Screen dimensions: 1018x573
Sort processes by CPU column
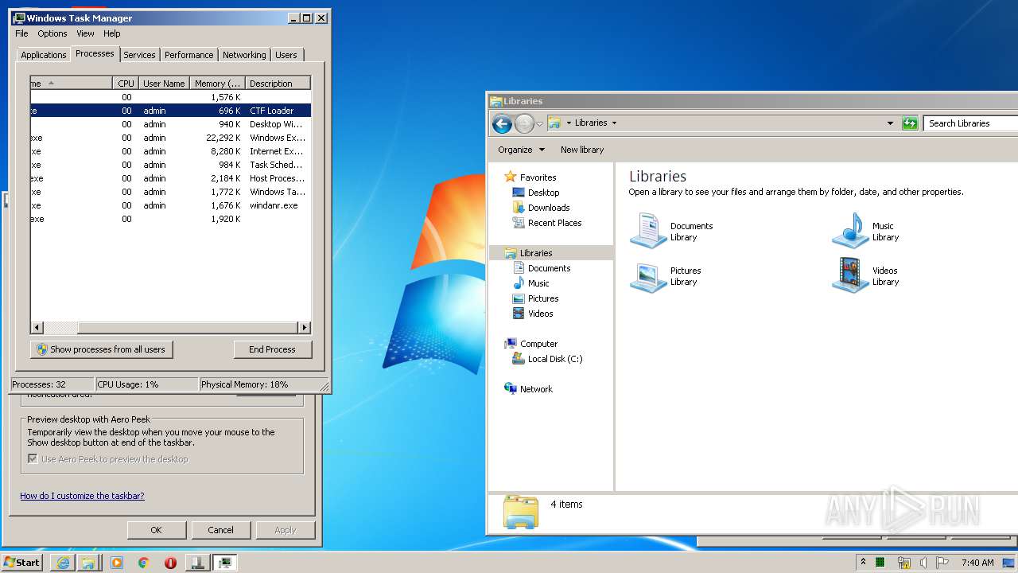pyautogui.click(x=126, y=84)
